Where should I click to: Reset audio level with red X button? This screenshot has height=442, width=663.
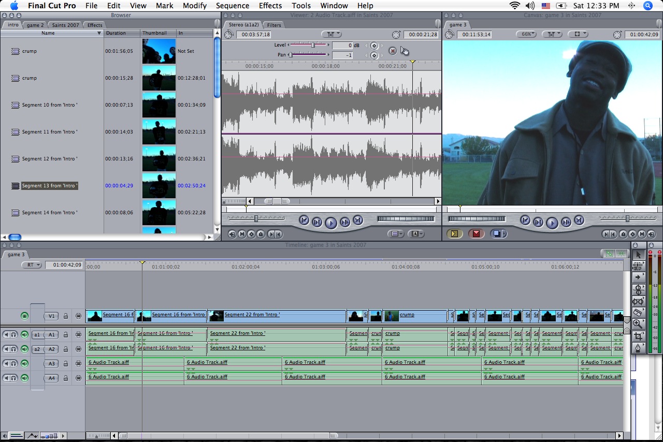tap(393, 51)
